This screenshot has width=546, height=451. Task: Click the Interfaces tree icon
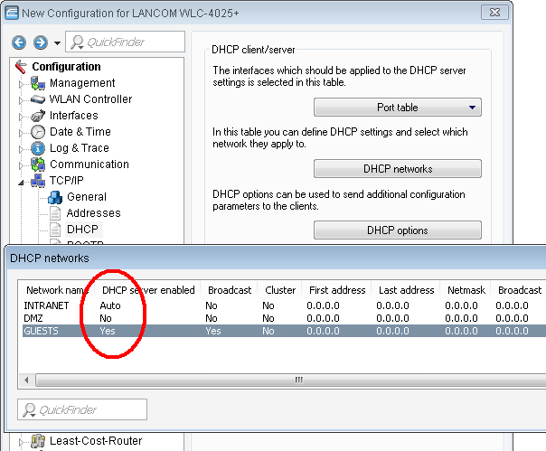coord(38,116)
